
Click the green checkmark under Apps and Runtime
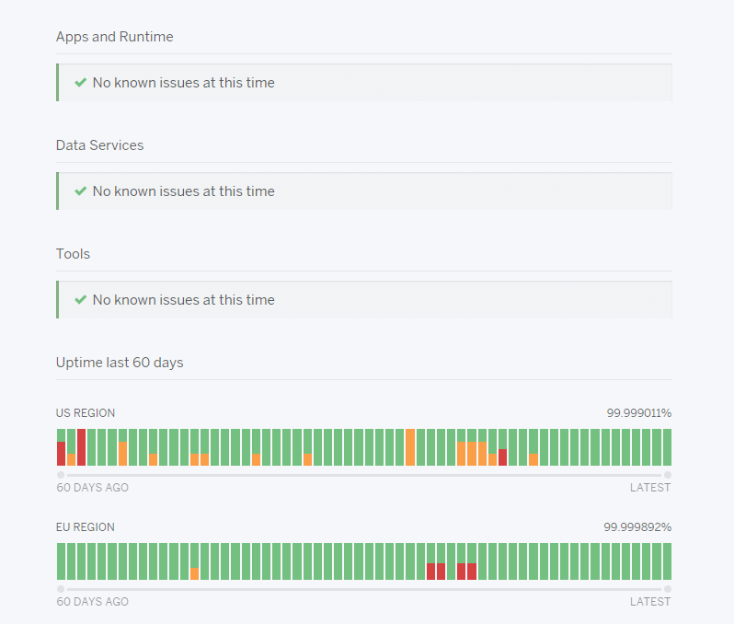click(81, 83)
